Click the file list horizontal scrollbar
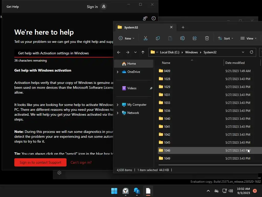The height and width of the screenshot is (197, 262). point(210,165)
